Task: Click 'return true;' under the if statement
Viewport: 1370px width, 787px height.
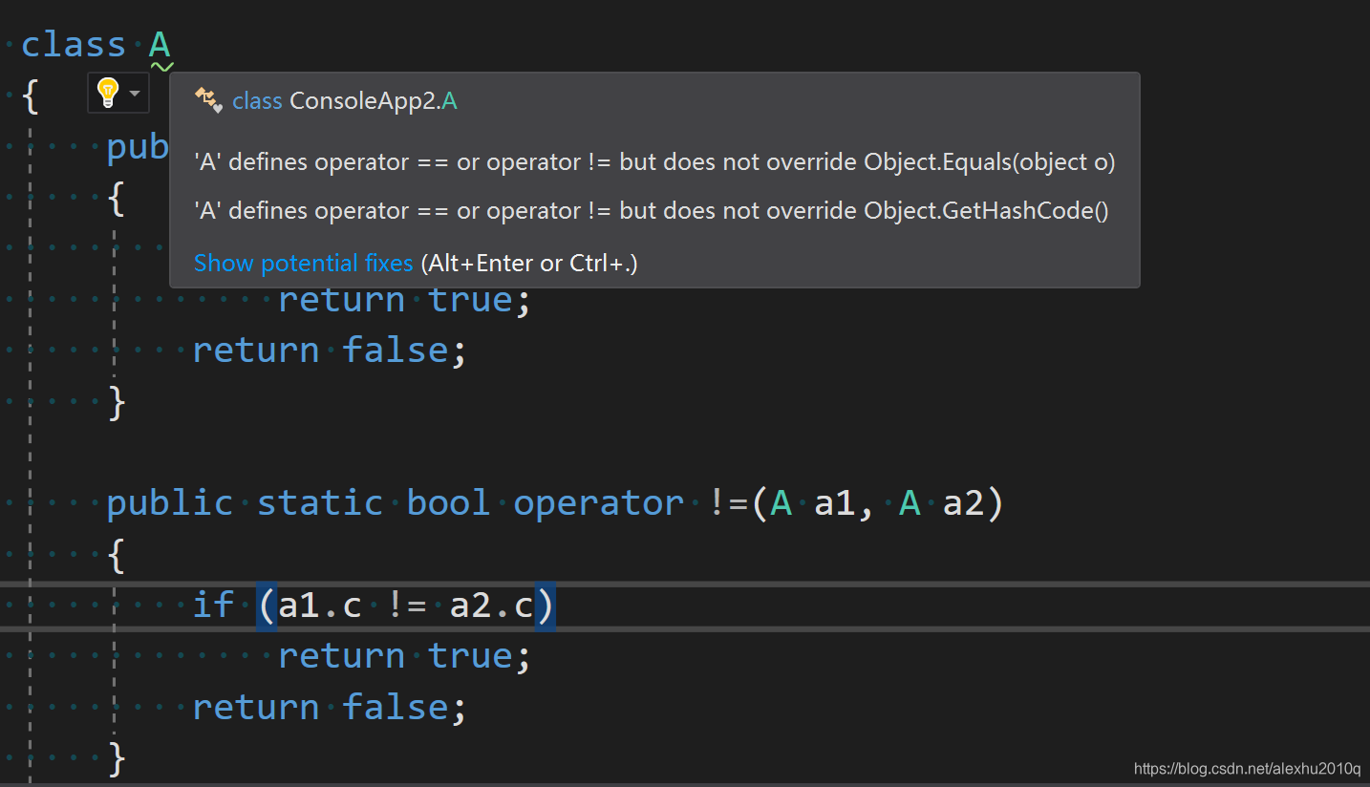Action: (x=404, y=655)
